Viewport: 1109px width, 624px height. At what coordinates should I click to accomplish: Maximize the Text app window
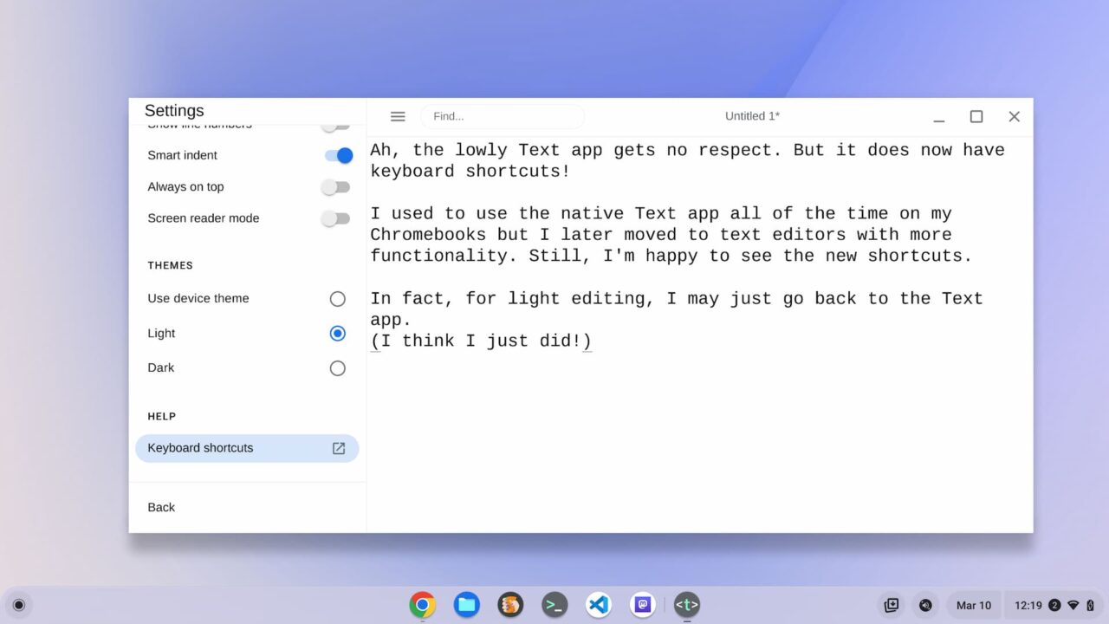tap(976, 117)
